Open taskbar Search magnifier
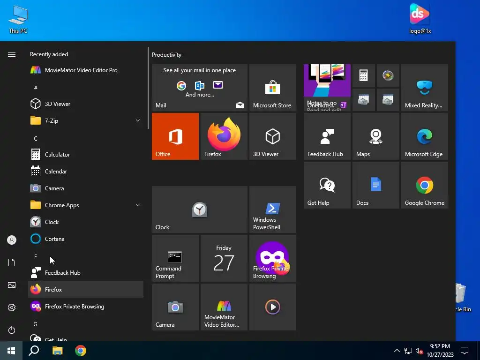 [x=34, y=351]
